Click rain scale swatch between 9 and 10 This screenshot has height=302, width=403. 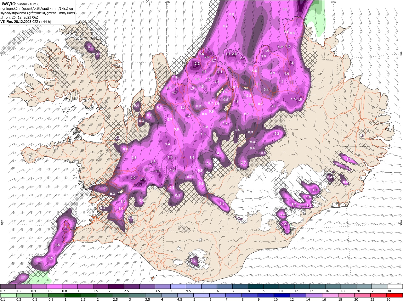266,295
